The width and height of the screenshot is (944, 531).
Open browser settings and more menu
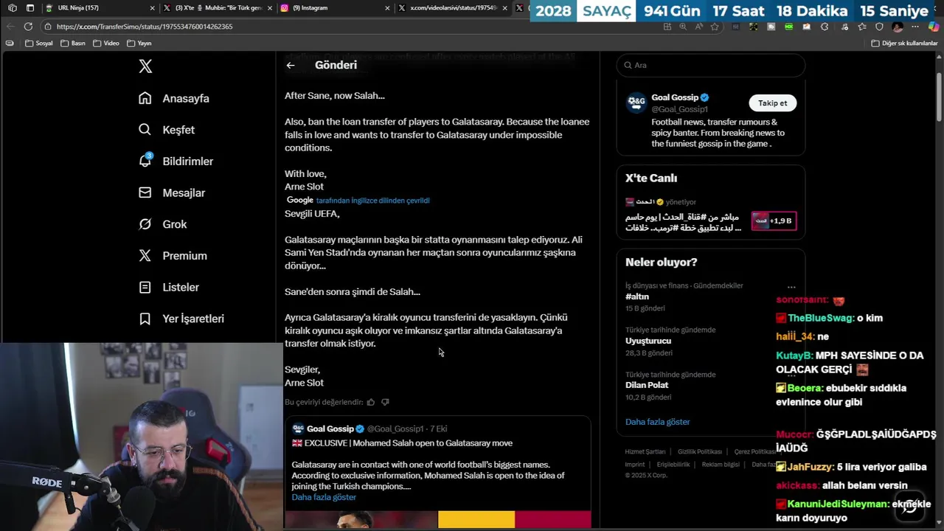(916, 27)
